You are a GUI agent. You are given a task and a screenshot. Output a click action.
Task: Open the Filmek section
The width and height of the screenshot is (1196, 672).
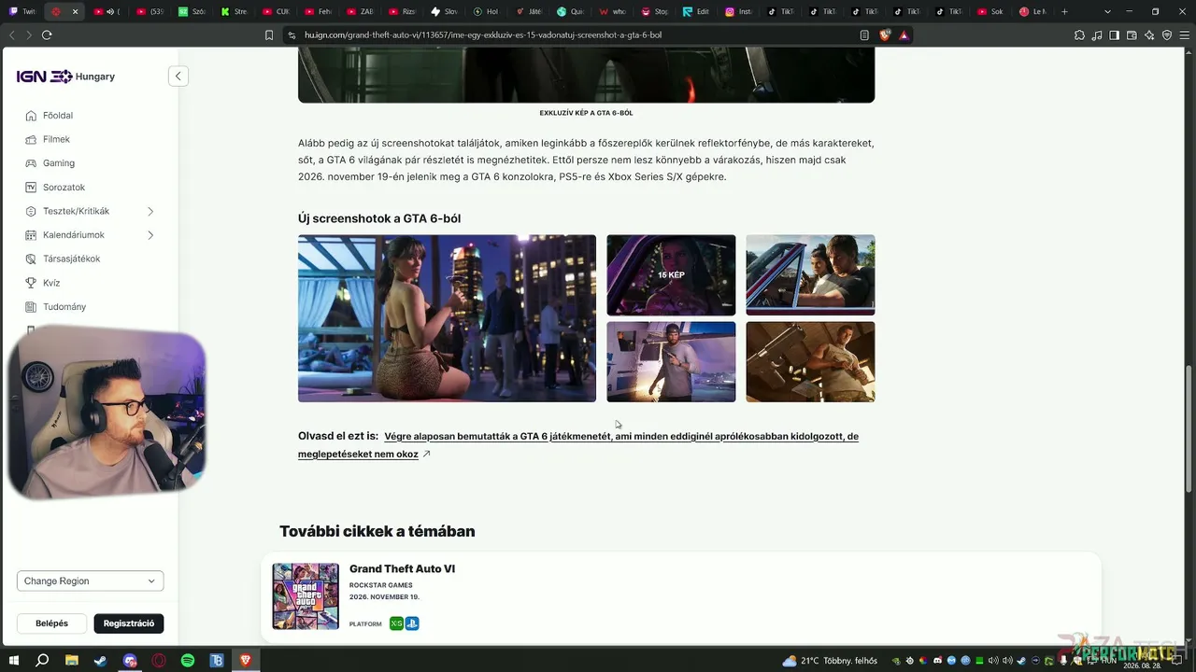click(x=56, y=139)
